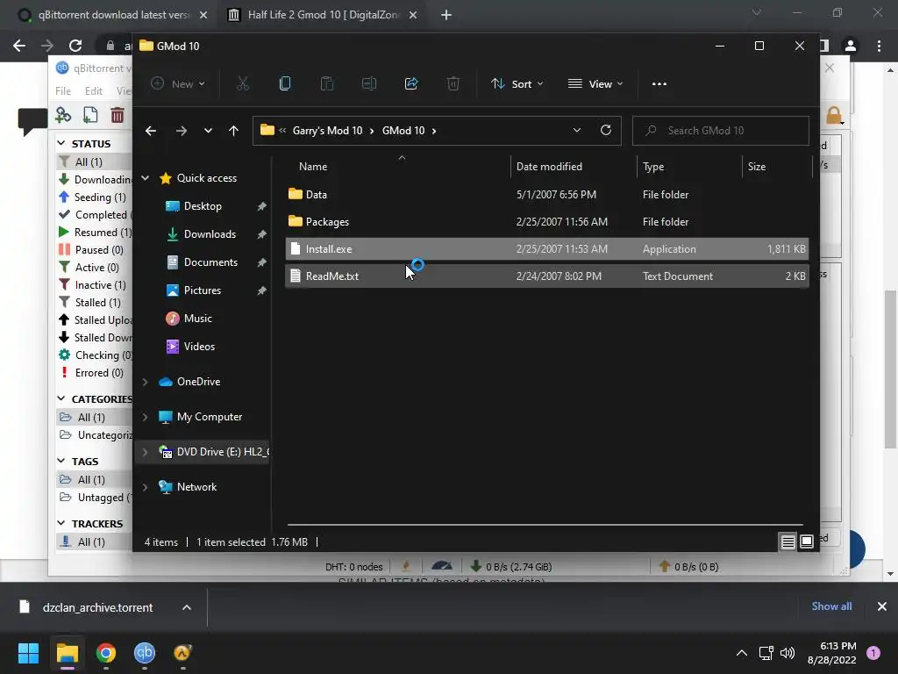Image resolution: width=898 pixels, height=674 pixels.
Task: Click the Delete trash icon in Explorer toolbar
Action: point(453,84)
